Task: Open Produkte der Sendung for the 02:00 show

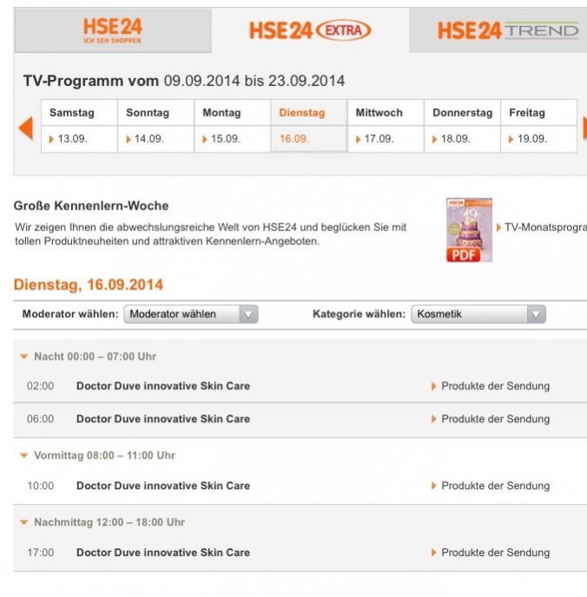Action: [494, 386]
